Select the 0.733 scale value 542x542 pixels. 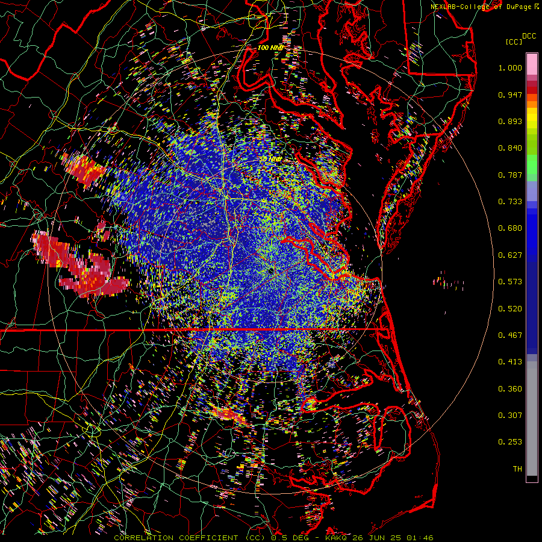[x=510, y=202]
